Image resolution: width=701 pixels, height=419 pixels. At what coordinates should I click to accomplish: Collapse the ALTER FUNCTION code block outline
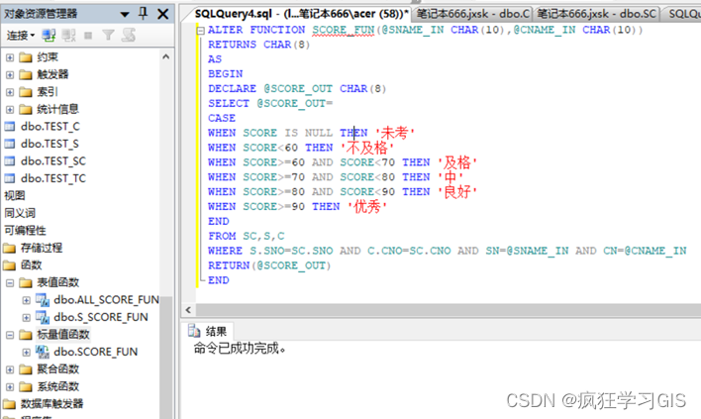(200, 31)
